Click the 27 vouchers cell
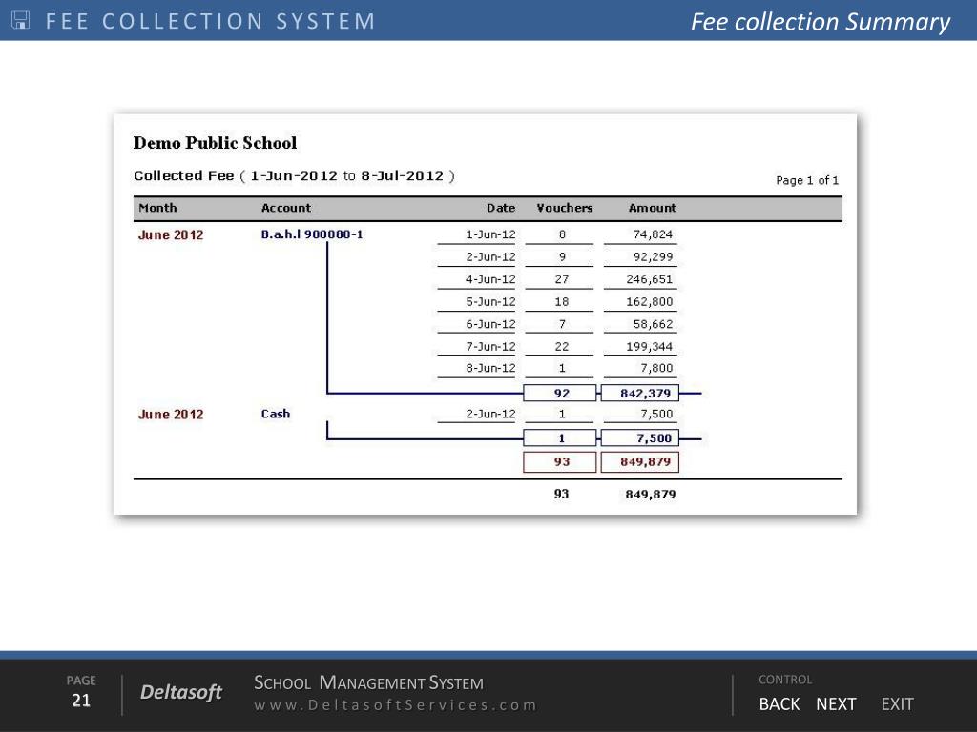This screenshot has height=732, width=977. click(x=561, y=279)
